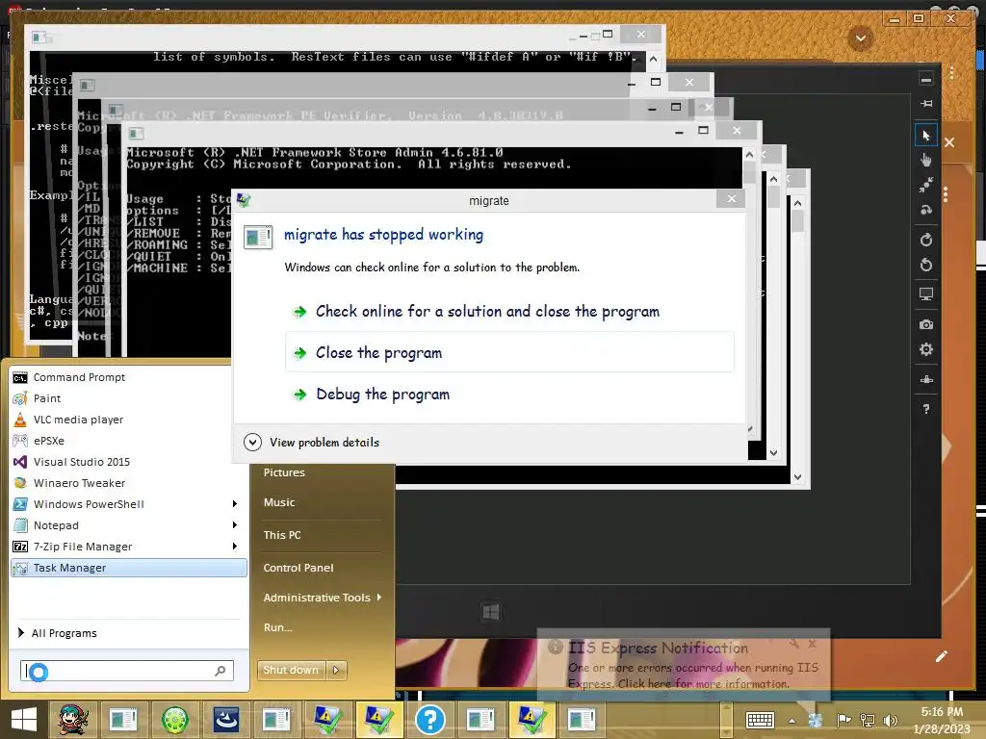This screenshot has width=986, height=739.
Task: Click the IIS Express Notification balloon
Action: 684,664
